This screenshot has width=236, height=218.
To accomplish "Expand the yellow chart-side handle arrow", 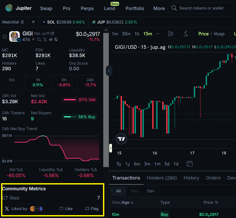I will (110, 148).
